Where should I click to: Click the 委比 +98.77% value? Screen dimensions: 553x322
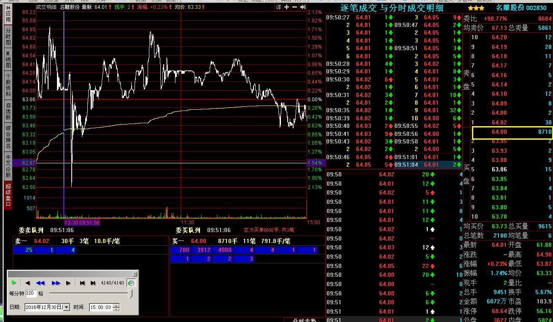[495, 19]
